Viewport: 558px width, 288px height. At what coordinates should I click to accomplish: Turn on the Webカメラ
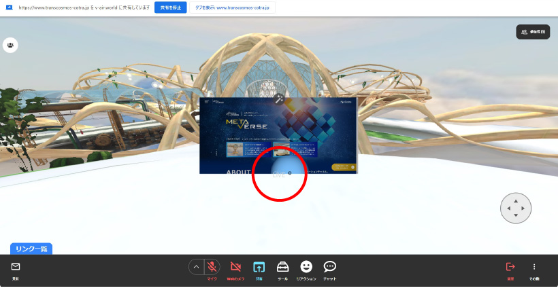click(x=235, y=267)
